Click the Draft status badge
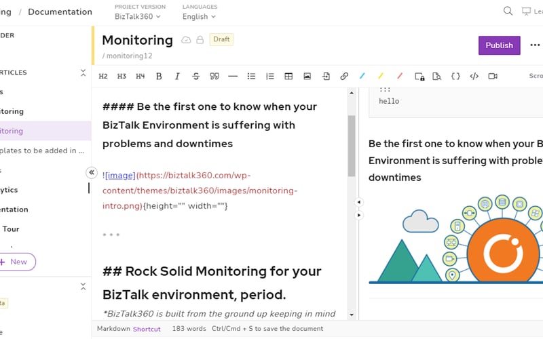Image resolution: width=543 pixels, height=339 pixels. pyautogui.click(x=221, y=39)
